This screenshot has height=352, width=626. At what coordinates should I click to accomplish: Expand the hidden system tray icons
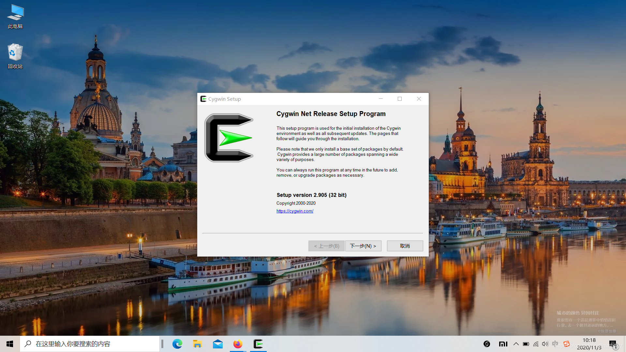pos(516,344)
